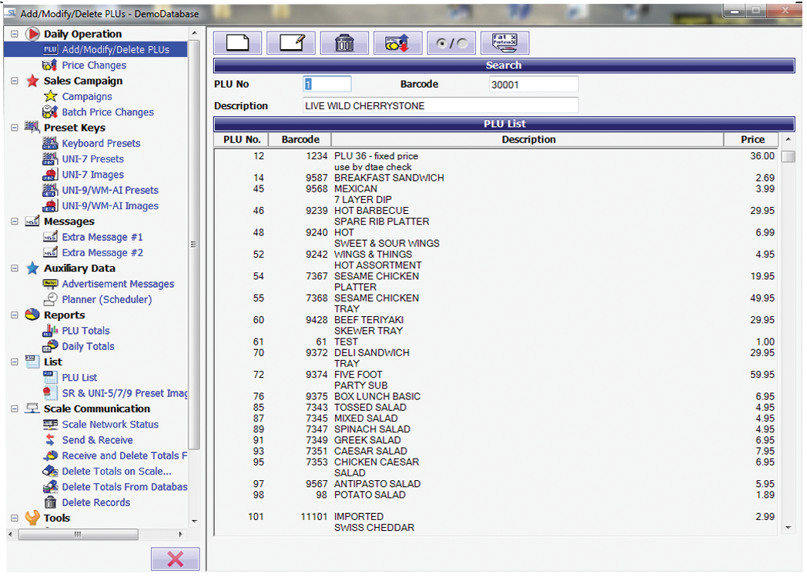Open the nutrition facts toolbar button

504,43
